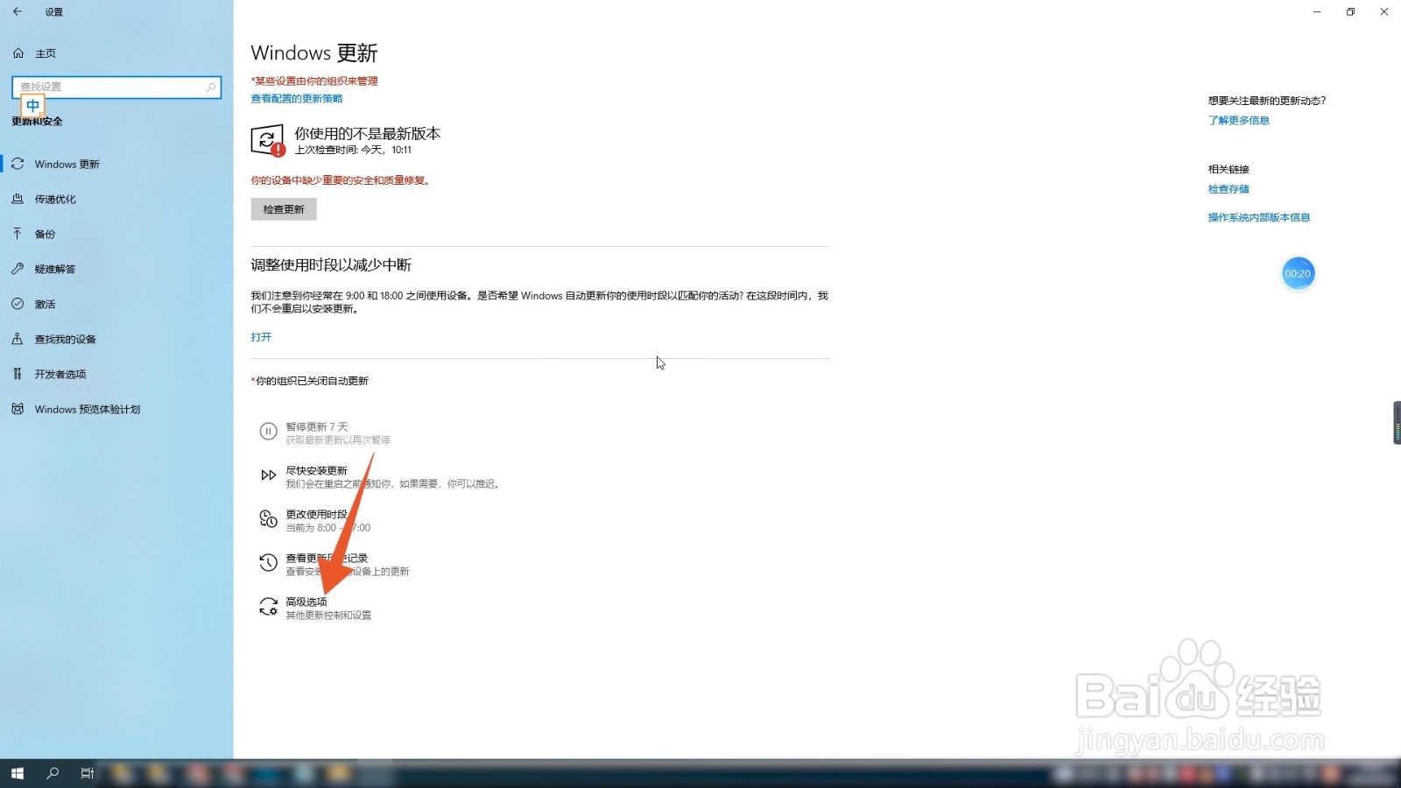1401x788 pixels.
Task: Click the Windows 更新 refresh icon in sidebar
Action: [18, 164]
